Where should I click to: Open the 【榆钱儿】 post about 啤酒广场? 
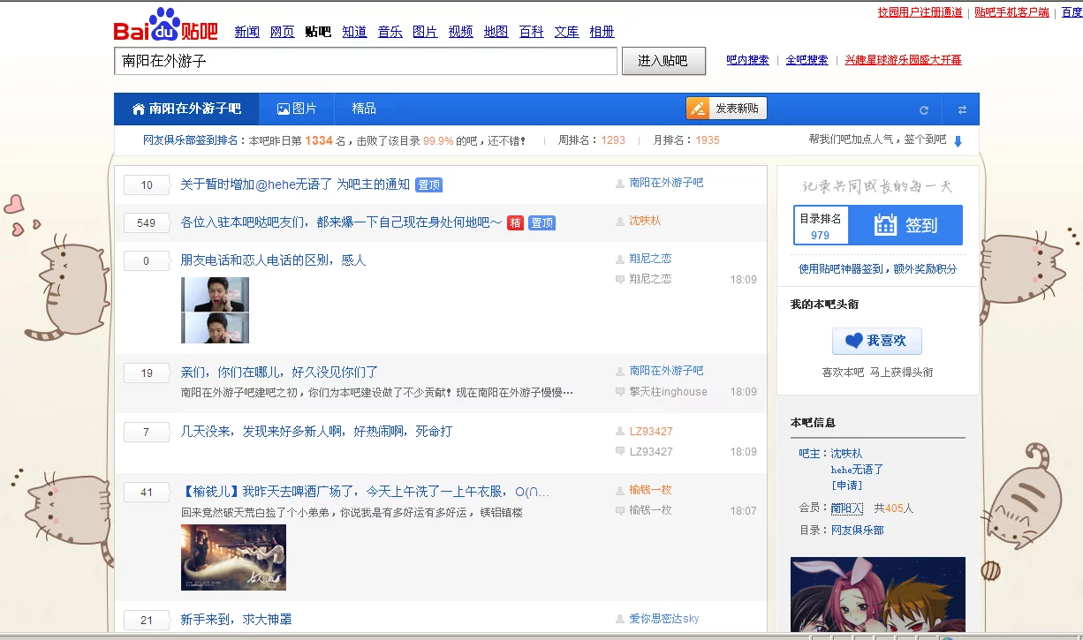[365, 492]
